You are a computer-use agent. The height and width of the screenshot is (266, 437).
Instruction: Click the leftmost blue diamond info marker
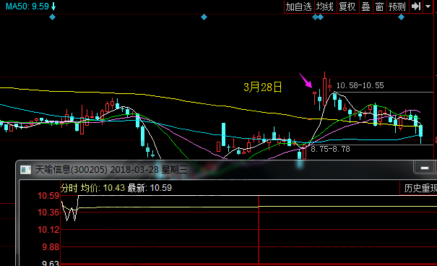coord(52,17)
